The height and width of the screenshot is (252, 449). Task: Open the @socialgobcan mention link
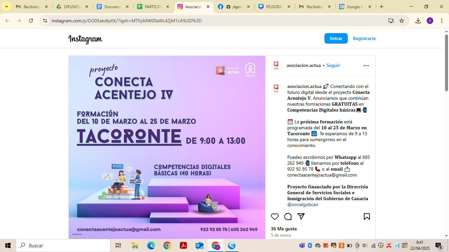click(303, 204)
